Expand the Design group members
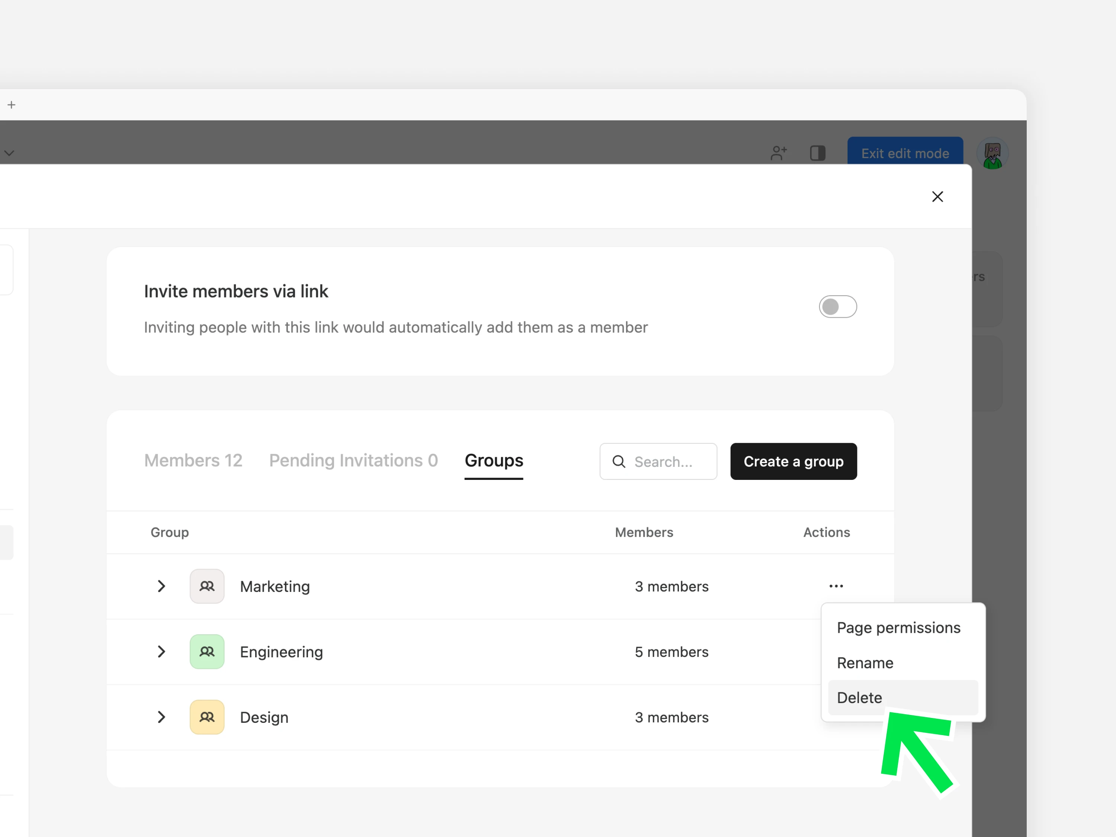 coord(161,717)
